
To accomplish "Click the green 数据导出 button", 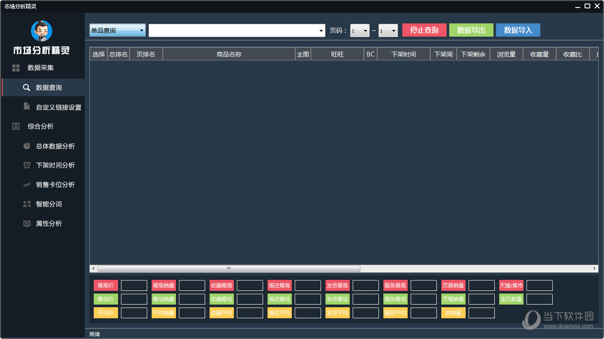I will click(x=471, y=30).
